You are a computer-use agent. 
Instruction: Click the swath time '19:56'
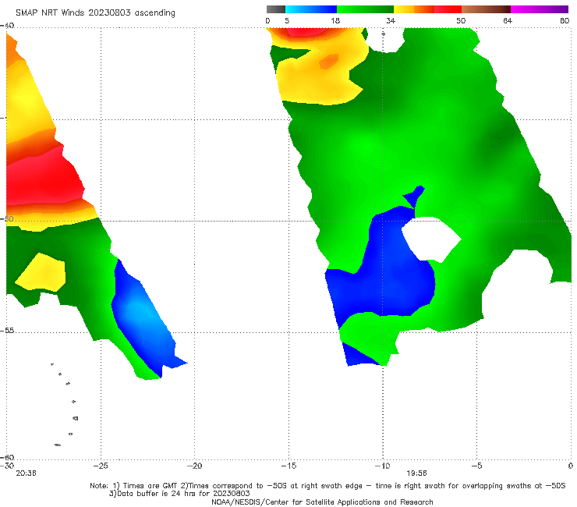coord(416,473)
